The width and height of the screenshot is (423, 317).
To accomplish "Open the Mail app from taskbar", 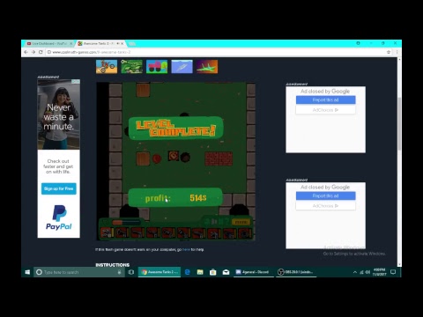I will 226,272.
